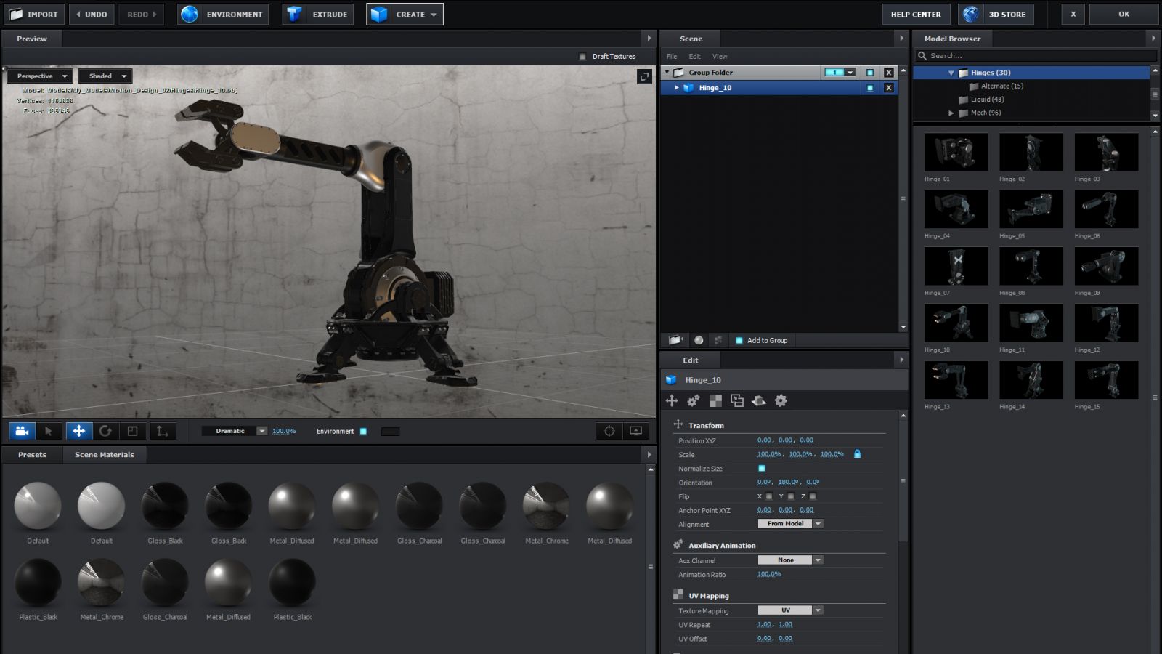Viewport: 1162px width, 654px height.
Task: Click the checkerboard textures icon in the Edit panel
Action: pos(715,400)
